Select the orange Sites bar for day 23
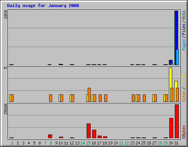Viewport: 188px width, 147px height. (x=133, y=98)
